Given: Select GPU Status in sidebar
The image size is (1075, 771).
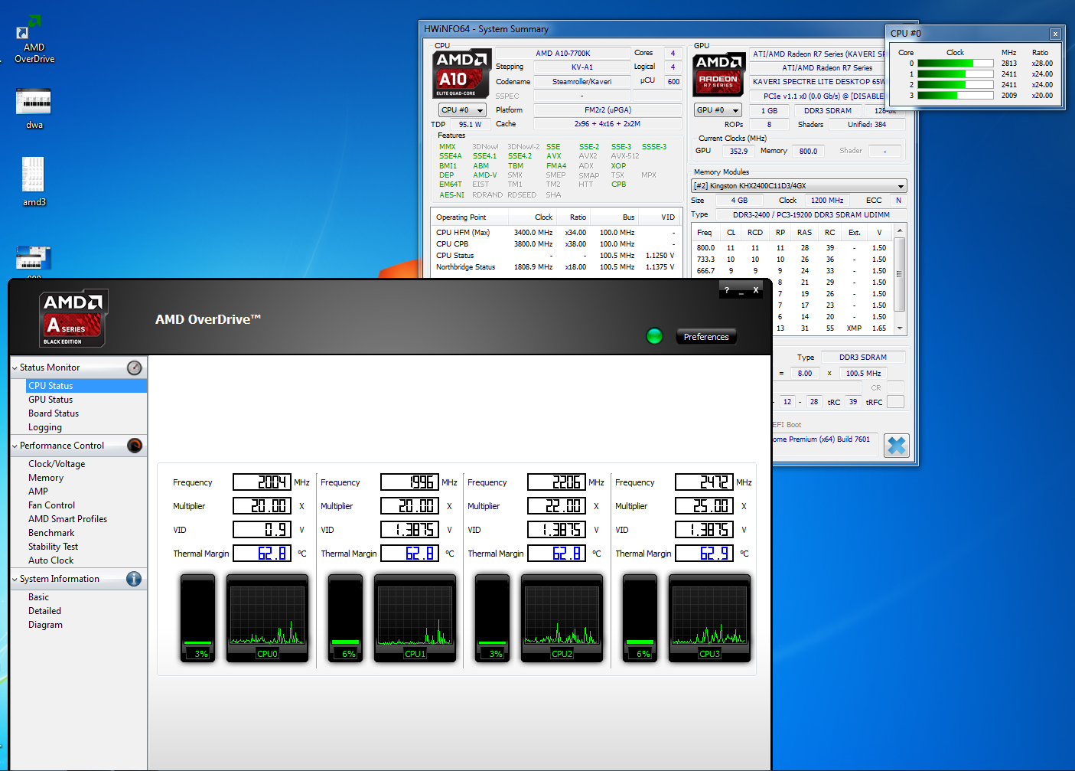Looking at the screenshot, I should 50,400.
